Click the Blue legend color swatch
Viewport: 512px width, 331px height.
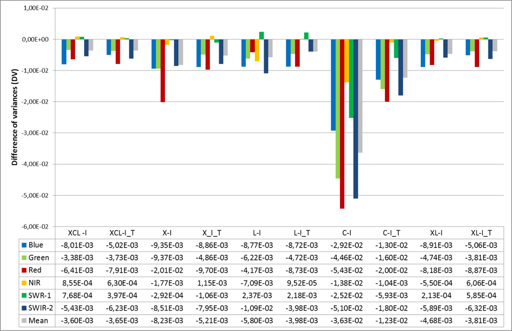24,245
